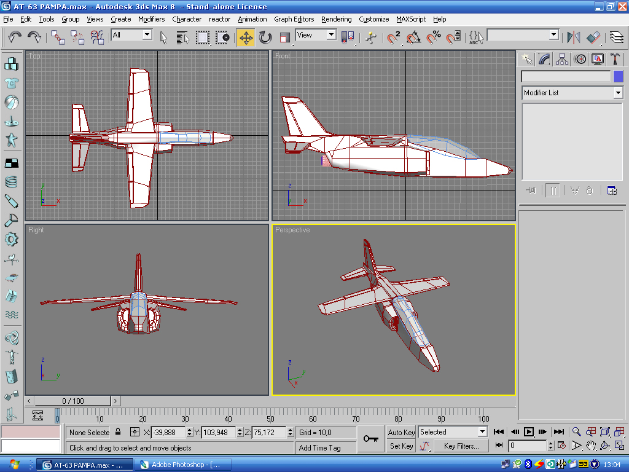Image resolution: width=629 pixels, height=472 pixels.
Task: Activate the Select Object arrow tool
Action: click(x=163, y=37)
